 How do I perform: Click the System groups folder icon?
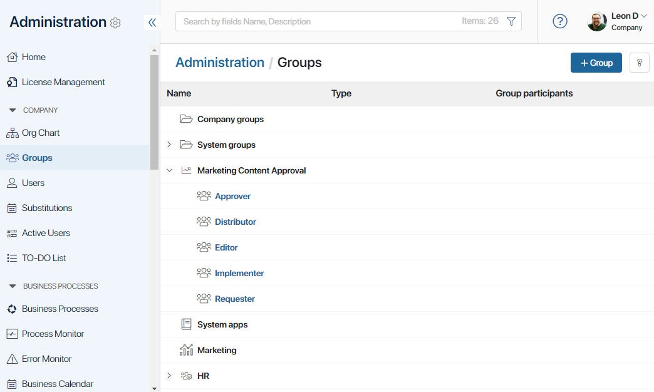click(186, 145)
